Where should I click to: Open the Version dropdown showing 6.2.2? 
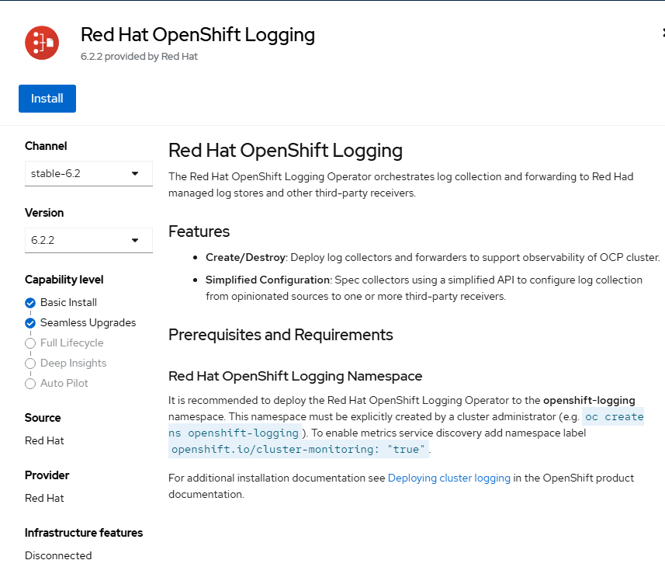(x=88, y=240)
